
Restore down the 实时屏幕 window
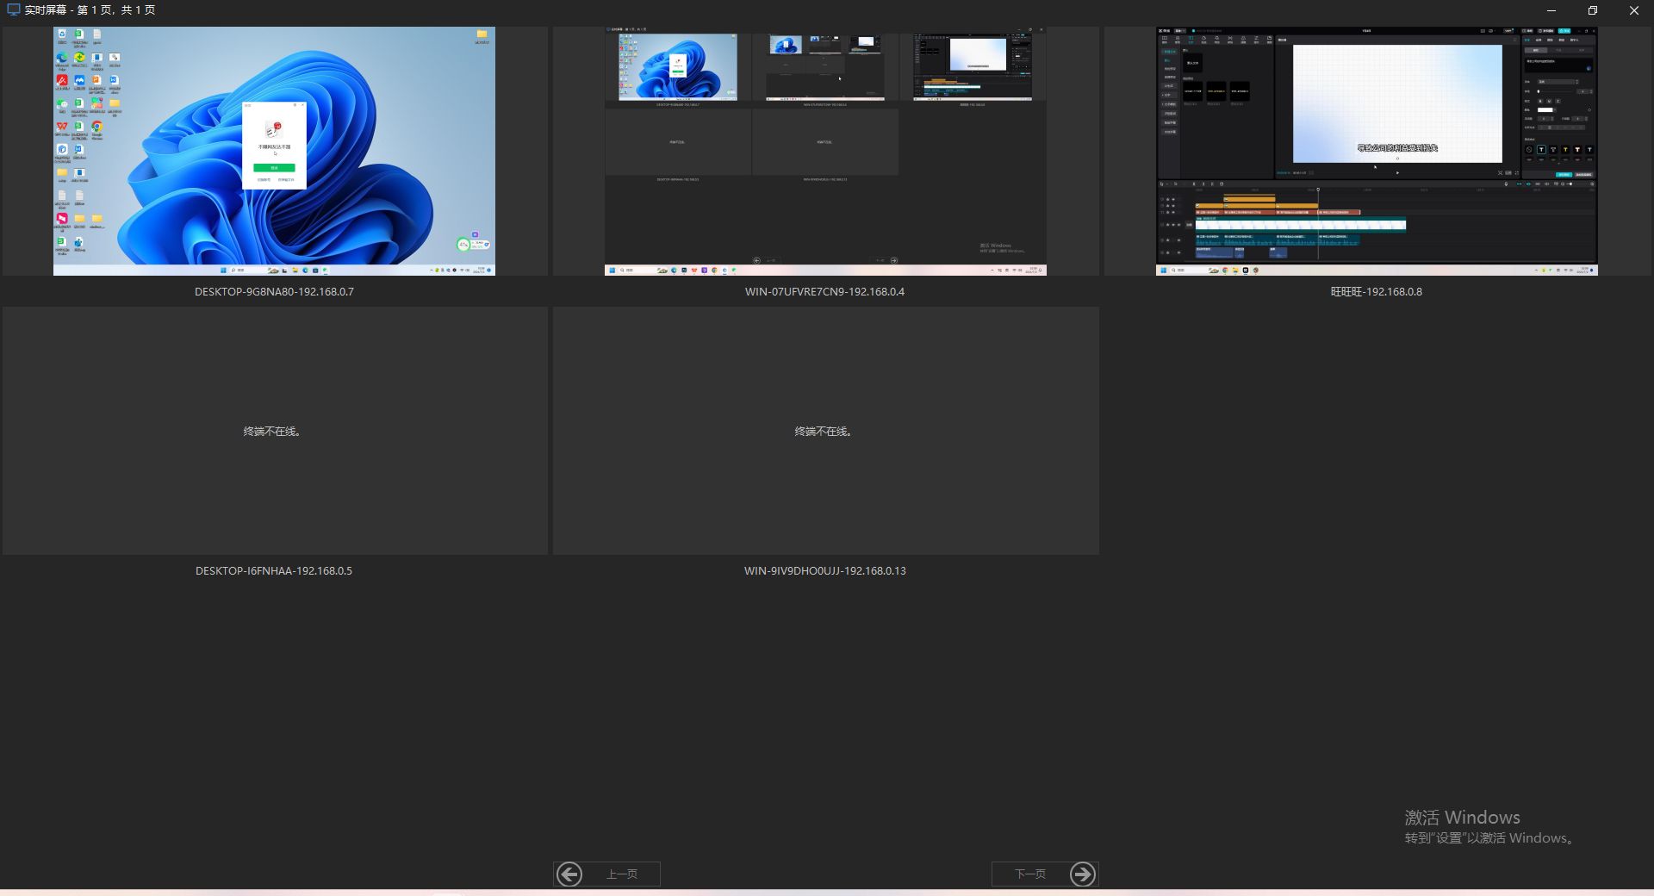(1593, 10)
